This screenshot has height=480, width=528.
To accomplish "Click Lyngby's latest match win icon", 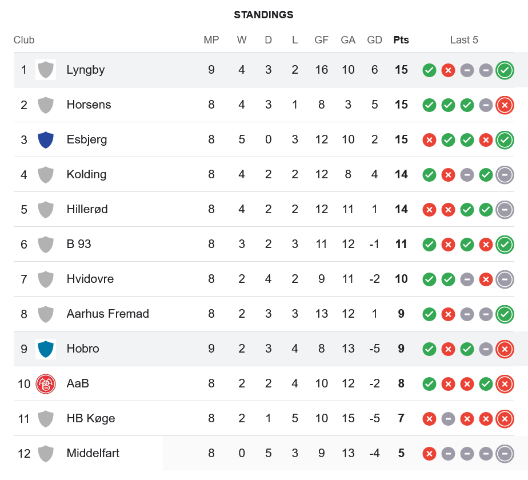I will 504,70.
